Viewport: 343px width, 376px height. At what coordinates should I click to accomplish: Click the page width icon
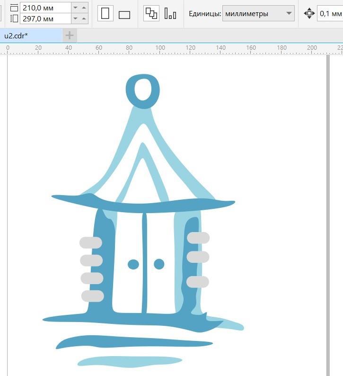tap(14, 8)
